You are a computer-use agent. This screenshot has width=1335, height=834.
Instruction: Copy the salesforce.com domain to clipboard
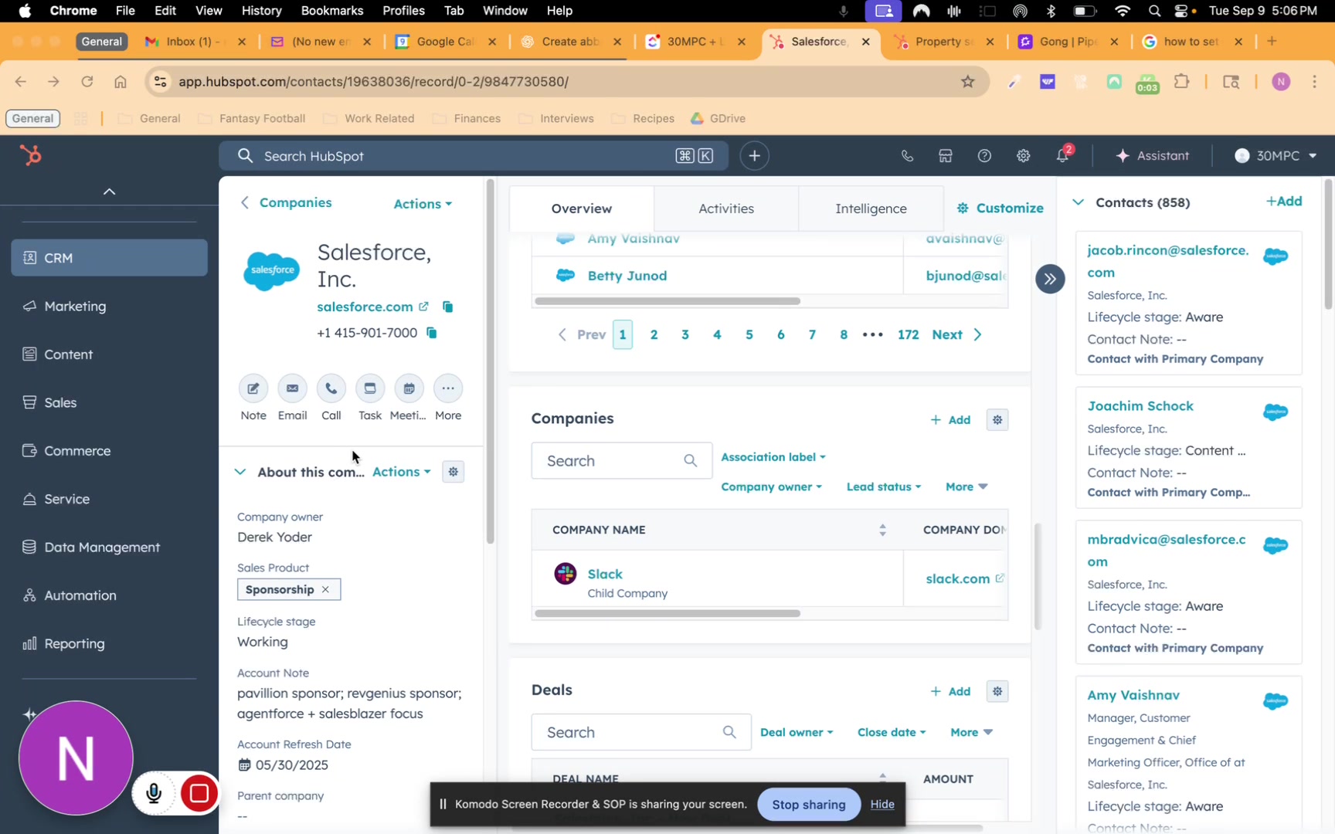tap(447, 307)
